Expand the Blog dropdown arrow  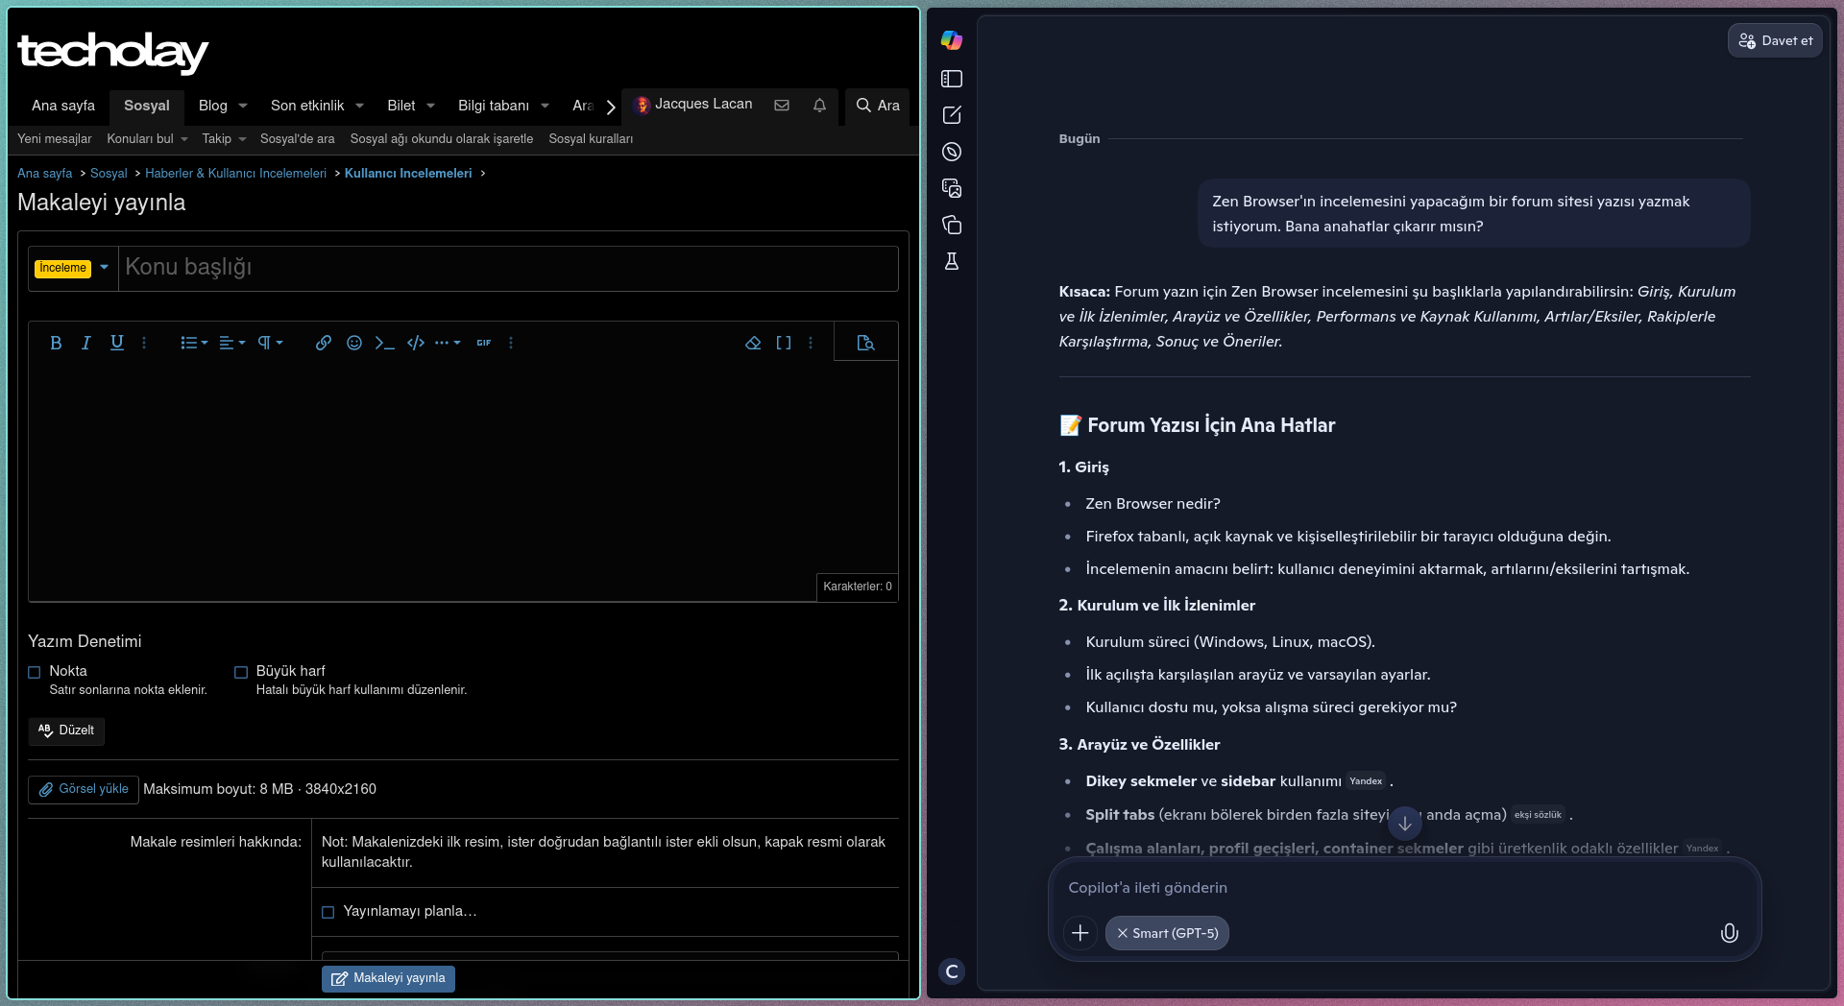pos(243,106)
